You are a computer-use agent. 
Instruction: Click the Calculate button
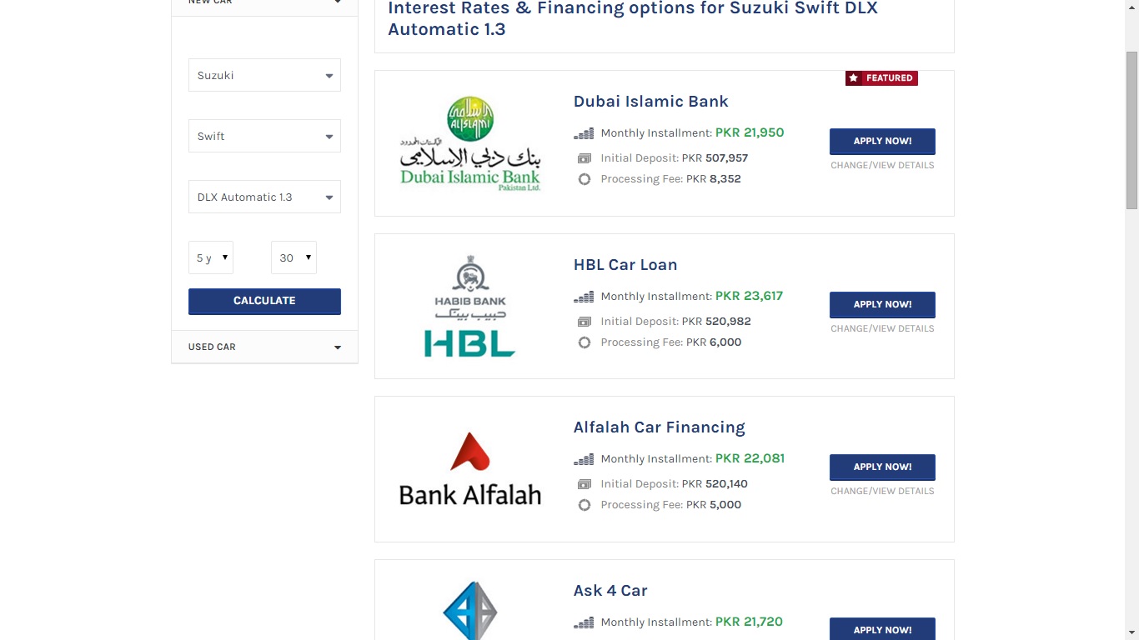pos(264,301)
